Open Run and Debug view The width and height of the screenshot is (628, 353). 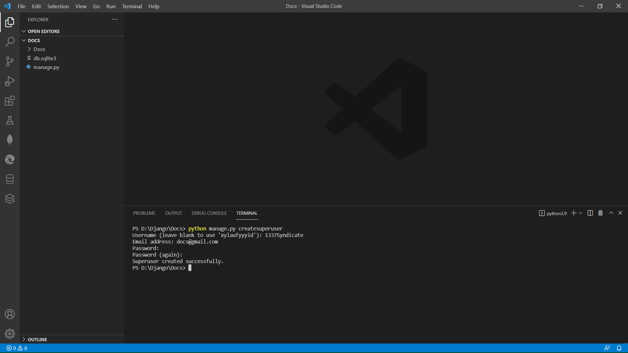(x=10, y=81)
